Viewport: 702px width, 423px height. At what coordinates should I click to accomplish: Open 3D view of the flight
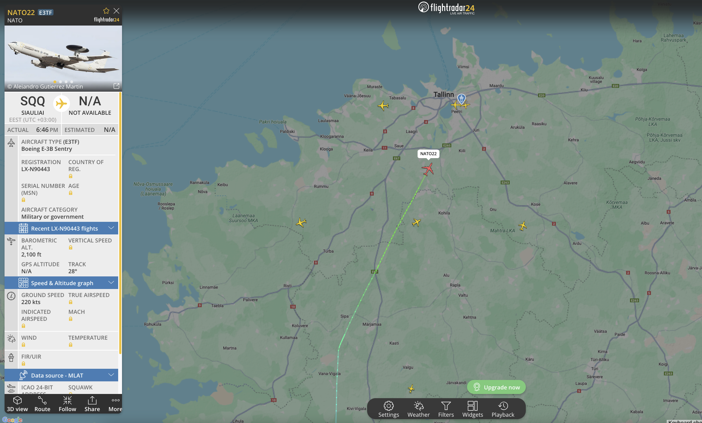(17, 404)
